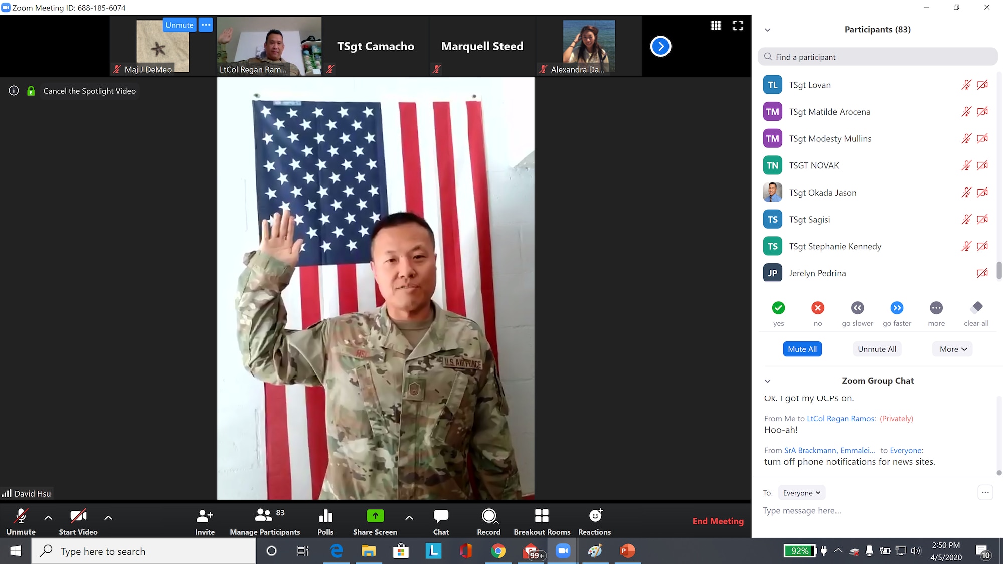The image size is (1003, 564).
Task: Click the Mute All button
Action: click(802, 349)
